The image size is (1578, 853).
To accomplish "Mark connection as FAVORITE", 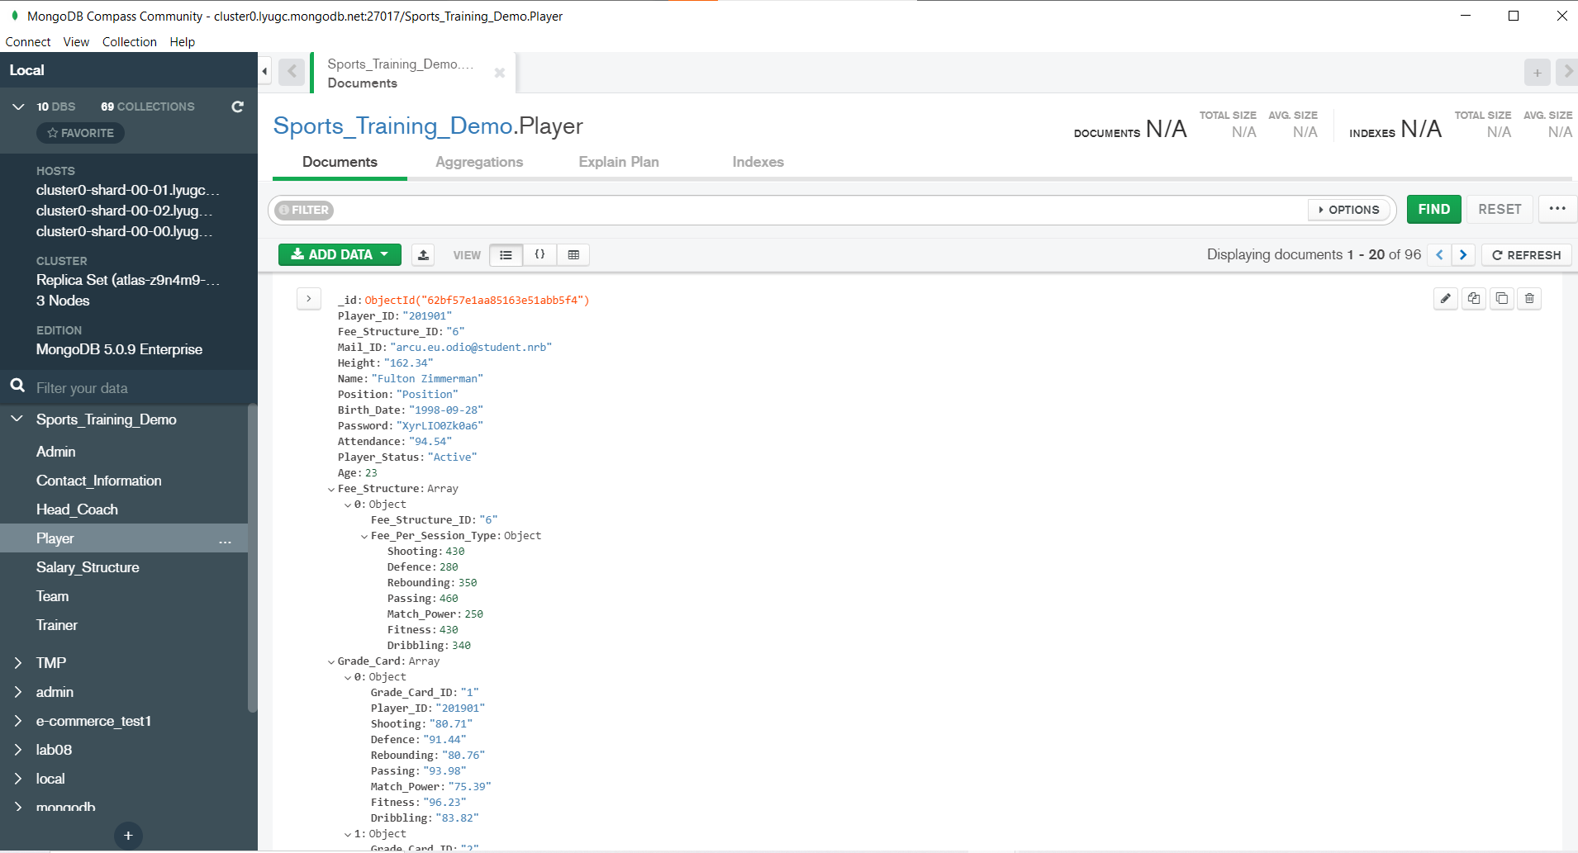I will click(x=80, y=133).
